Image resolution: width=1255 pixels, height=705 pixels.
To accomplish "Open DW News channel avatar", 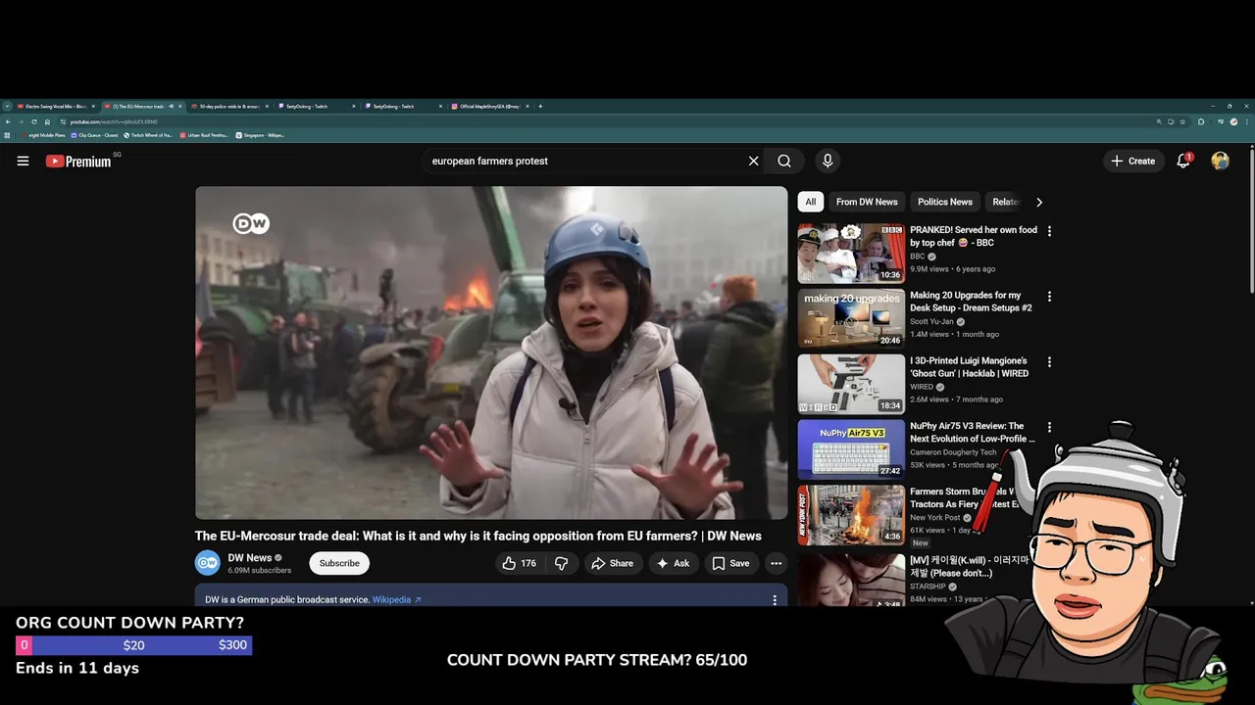I will 207,562.
